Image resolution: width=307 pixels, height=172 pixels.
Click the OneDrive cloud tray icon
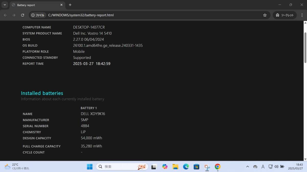pyautogui.click(x=255, y=167)
